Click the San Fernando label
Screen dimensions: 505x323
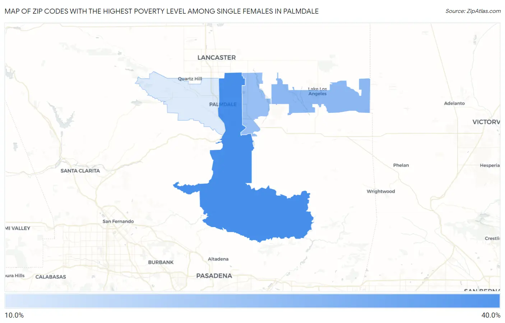(x=118, y=221)
